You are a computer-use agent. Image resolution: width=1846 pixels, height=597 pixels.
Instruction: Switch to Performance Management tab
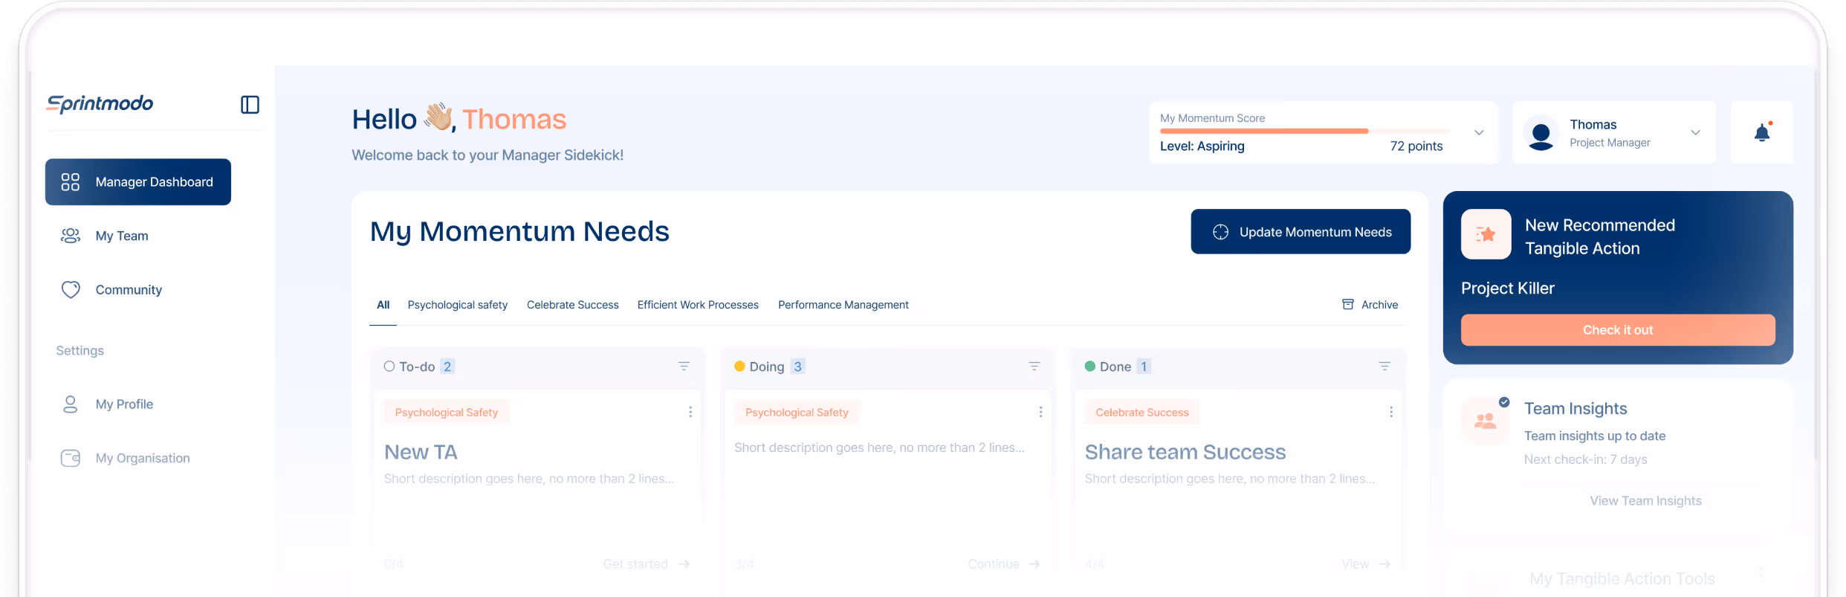coord(843,305)
